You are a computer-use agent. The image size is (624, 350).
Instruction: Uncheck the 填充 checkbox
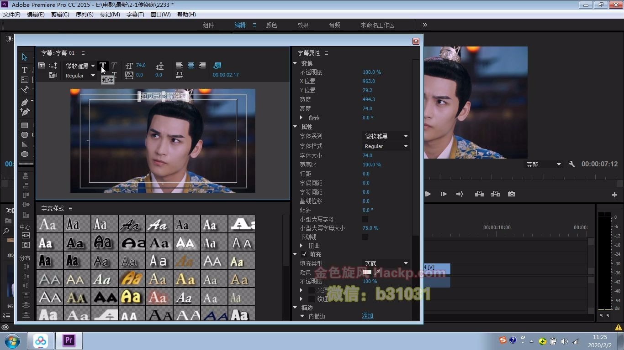tap(305, 254)
